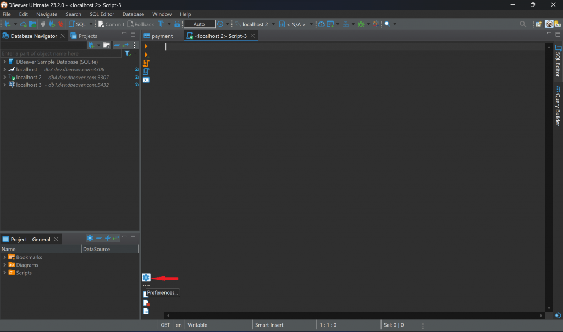The width and height of the screenshot is (563, 332).
Task: Expand the Diagrams folder
Action: point(4,265)
